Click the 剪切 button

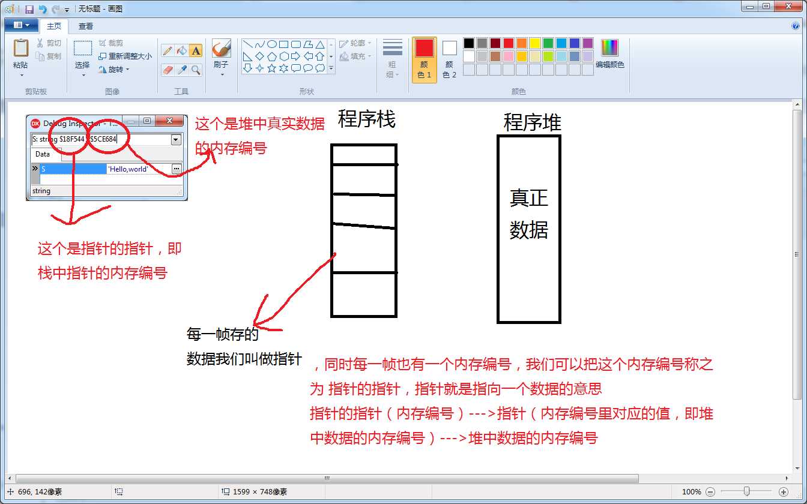point(48,43)
